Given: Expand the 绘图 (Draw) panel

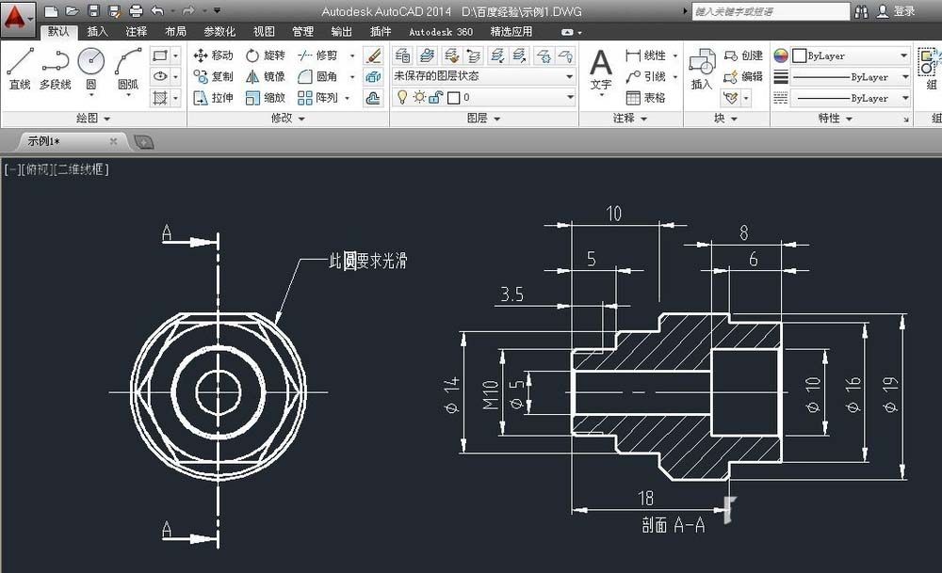Looking at the screenshot, I should (93, 119).
